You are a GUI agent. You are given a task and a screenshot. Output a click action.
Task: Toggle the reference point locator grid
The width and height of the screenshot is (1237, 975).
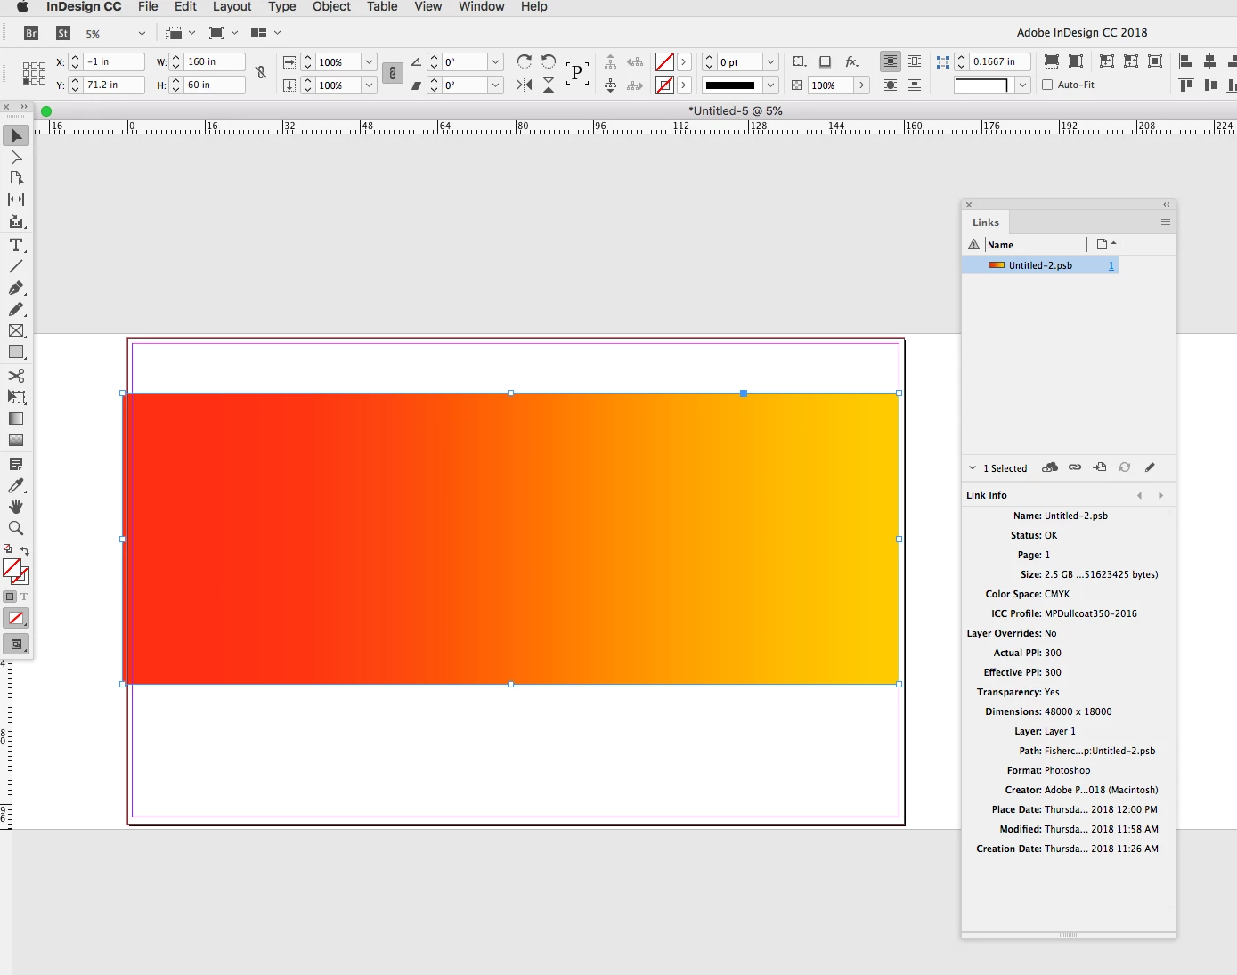[x=34, y=73]
